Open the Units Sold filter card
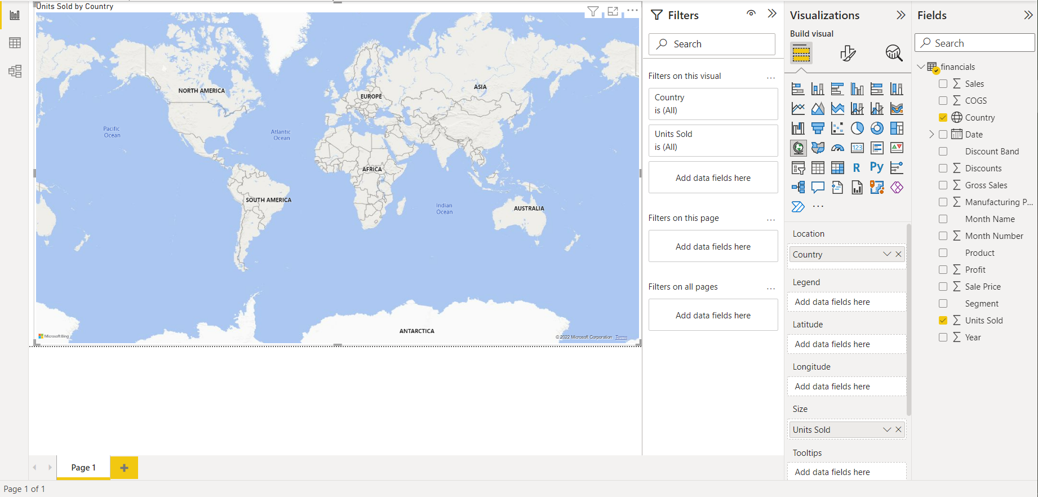This screenshot has height=497, width=1038. [713, 140]
